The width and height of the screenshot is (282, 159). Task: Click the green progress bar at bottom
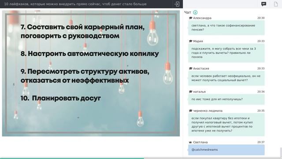pos(72,158)
